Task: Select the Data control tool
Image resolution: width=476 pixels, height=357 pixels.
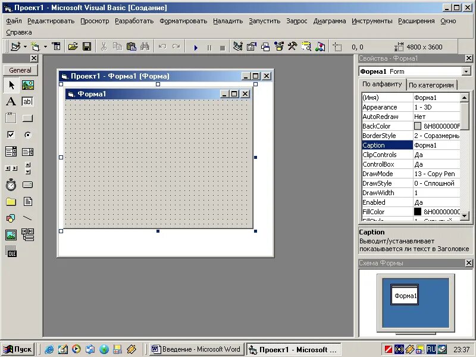Action: pyautogui.click(x=27, y=234)
